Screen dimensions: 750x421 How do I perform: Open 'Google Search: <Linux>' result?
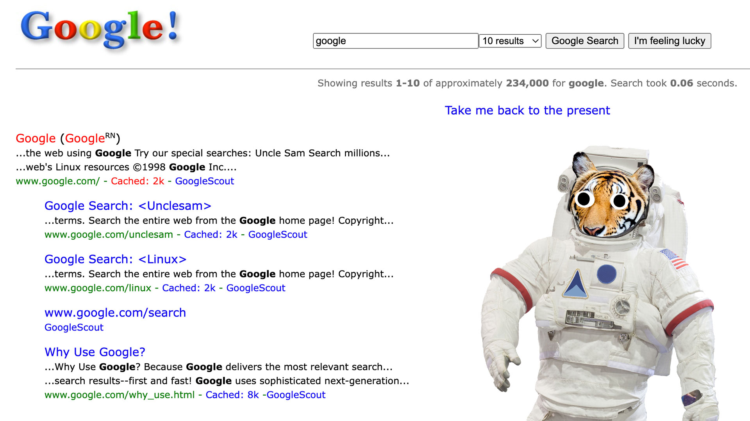point(115,259)
